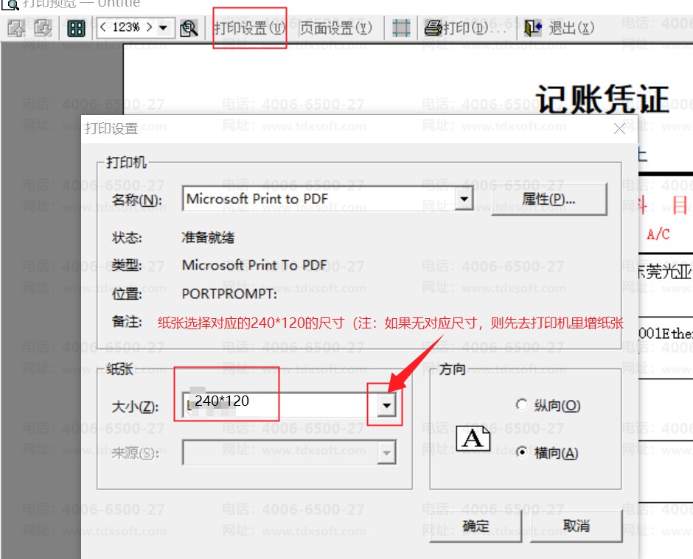
Task: Select 横向 landscape orientation
Action: point(523,453)
